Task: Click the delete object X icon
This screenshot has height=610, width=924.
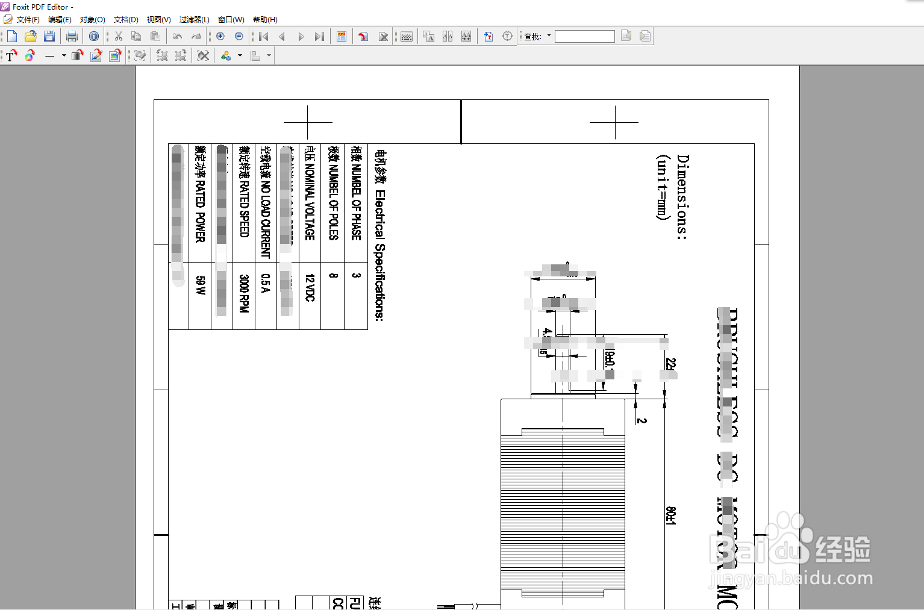Action: pyautogui.click(x=204, y=55)
